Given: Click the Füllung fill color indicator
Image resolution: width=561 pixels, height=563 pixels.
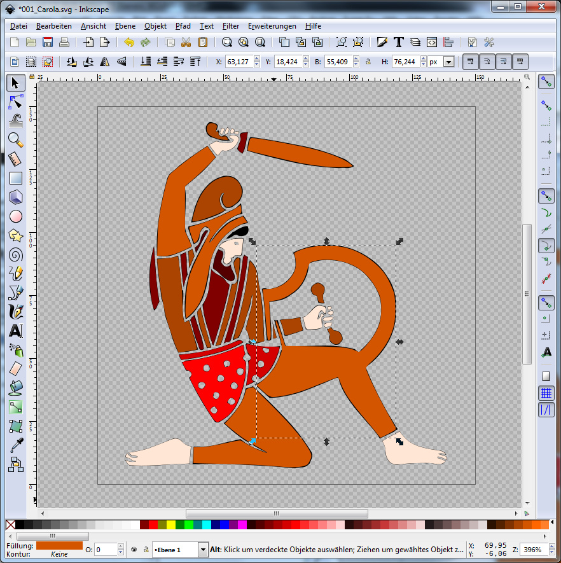Looking at the screenshot, I should click(59, 545).
